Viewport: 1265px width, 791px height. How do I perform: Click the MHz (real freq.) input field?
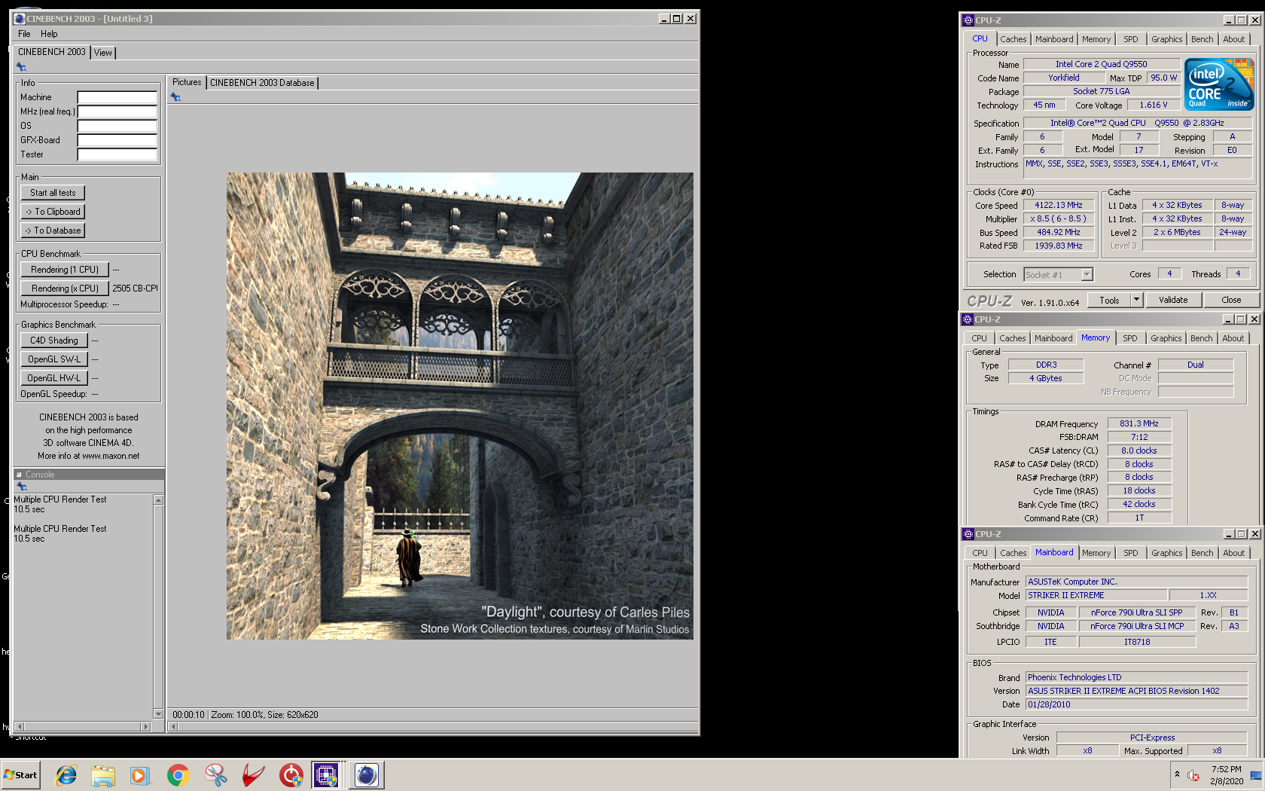[117, 111]
